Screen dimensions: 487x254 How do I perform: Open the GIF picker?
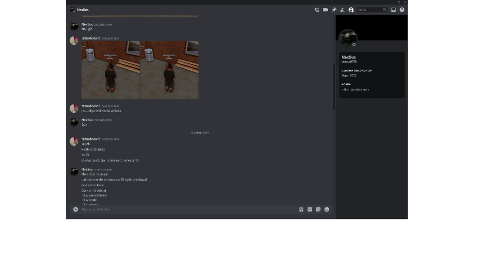pyautogui.click(x=310, y=209)
